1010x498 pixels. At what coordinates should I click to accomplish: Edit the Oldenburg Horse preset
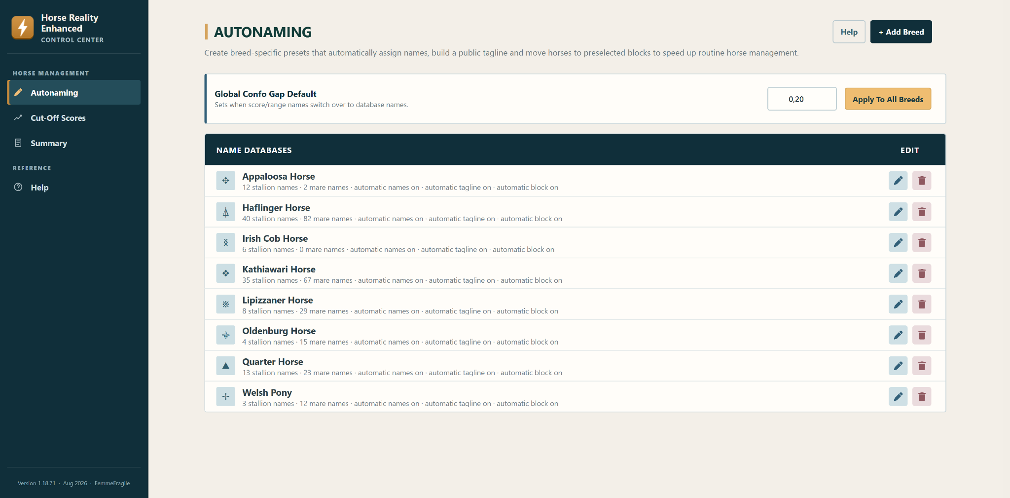pos(898,335)
